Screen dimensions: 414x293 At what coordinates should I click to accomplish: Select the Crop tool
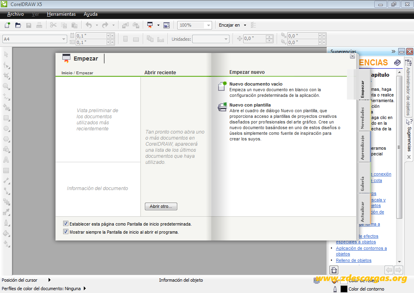(x=6, y=76)
